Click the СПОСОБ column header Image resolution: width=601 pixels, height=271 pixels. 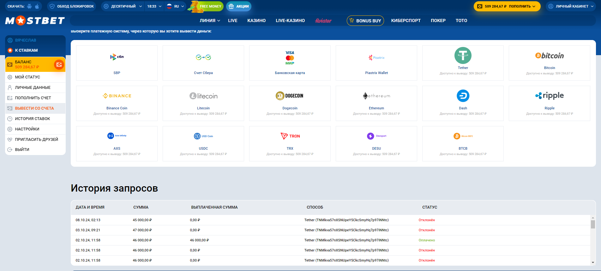coord(315,207)
